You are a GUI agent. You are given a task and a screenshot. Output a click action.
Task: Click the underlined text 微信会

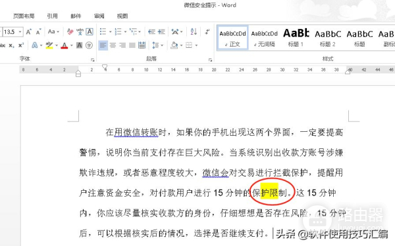pos(215,173)
